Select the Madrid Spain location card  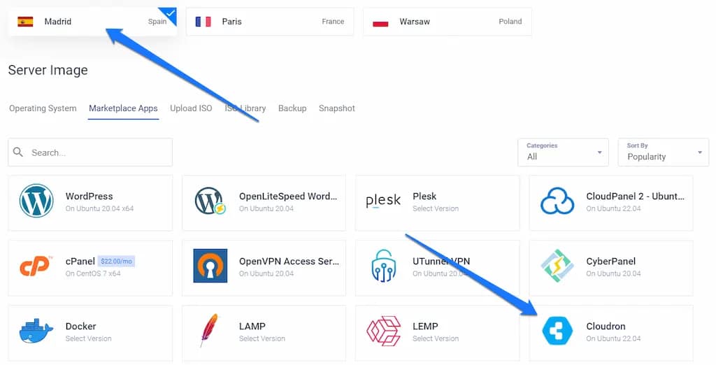click(x=92, y=22)
